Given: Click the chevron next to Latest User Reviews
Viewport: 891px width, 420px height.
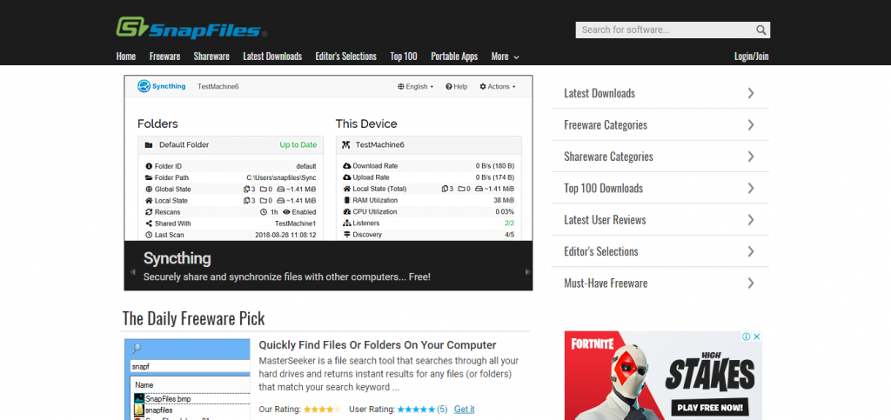Looking at the screenshot, I should click(x=751, y=220).
